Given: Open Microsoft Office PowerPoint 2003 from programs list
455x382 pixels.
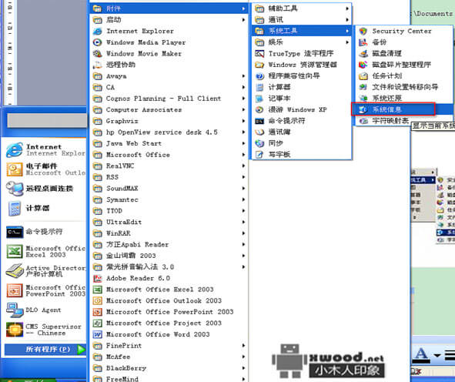Looking at the screenshot, I should [169, 312].
